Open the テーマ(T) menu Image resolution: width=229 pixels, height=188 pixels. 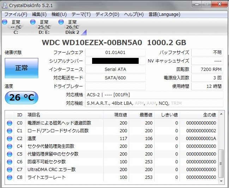(81, 14)
